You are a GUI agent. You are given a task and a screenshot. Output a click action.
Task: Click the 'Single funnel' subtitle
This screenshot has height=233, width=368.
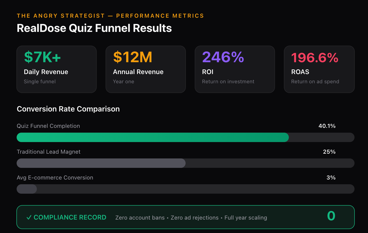click(x=40, y=82)
